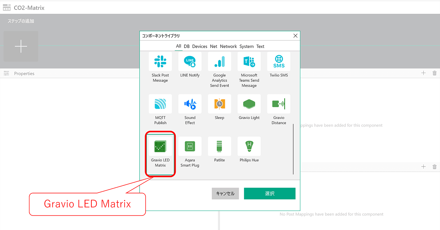This screenshot has height=230, width=440.
Task: Switch to the Network tab
Action: click(228, 46)
